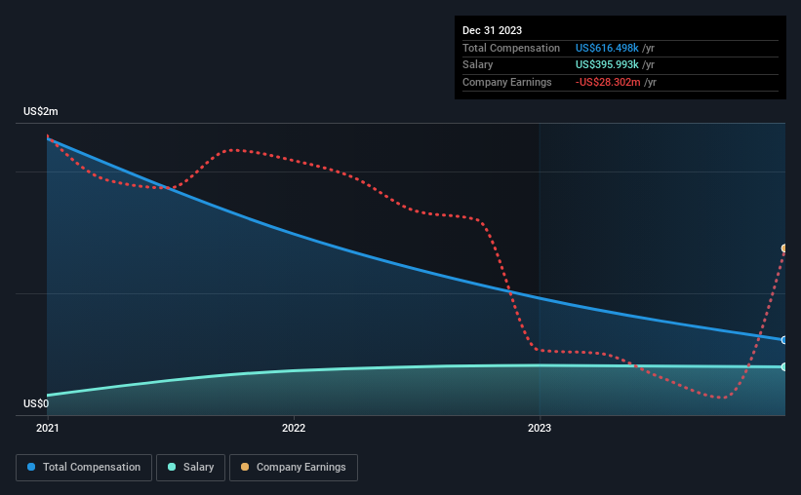This screenshot has width=801, height=495.
Task: Select the teal Salary endpoint marker
Action: [784, 367]
